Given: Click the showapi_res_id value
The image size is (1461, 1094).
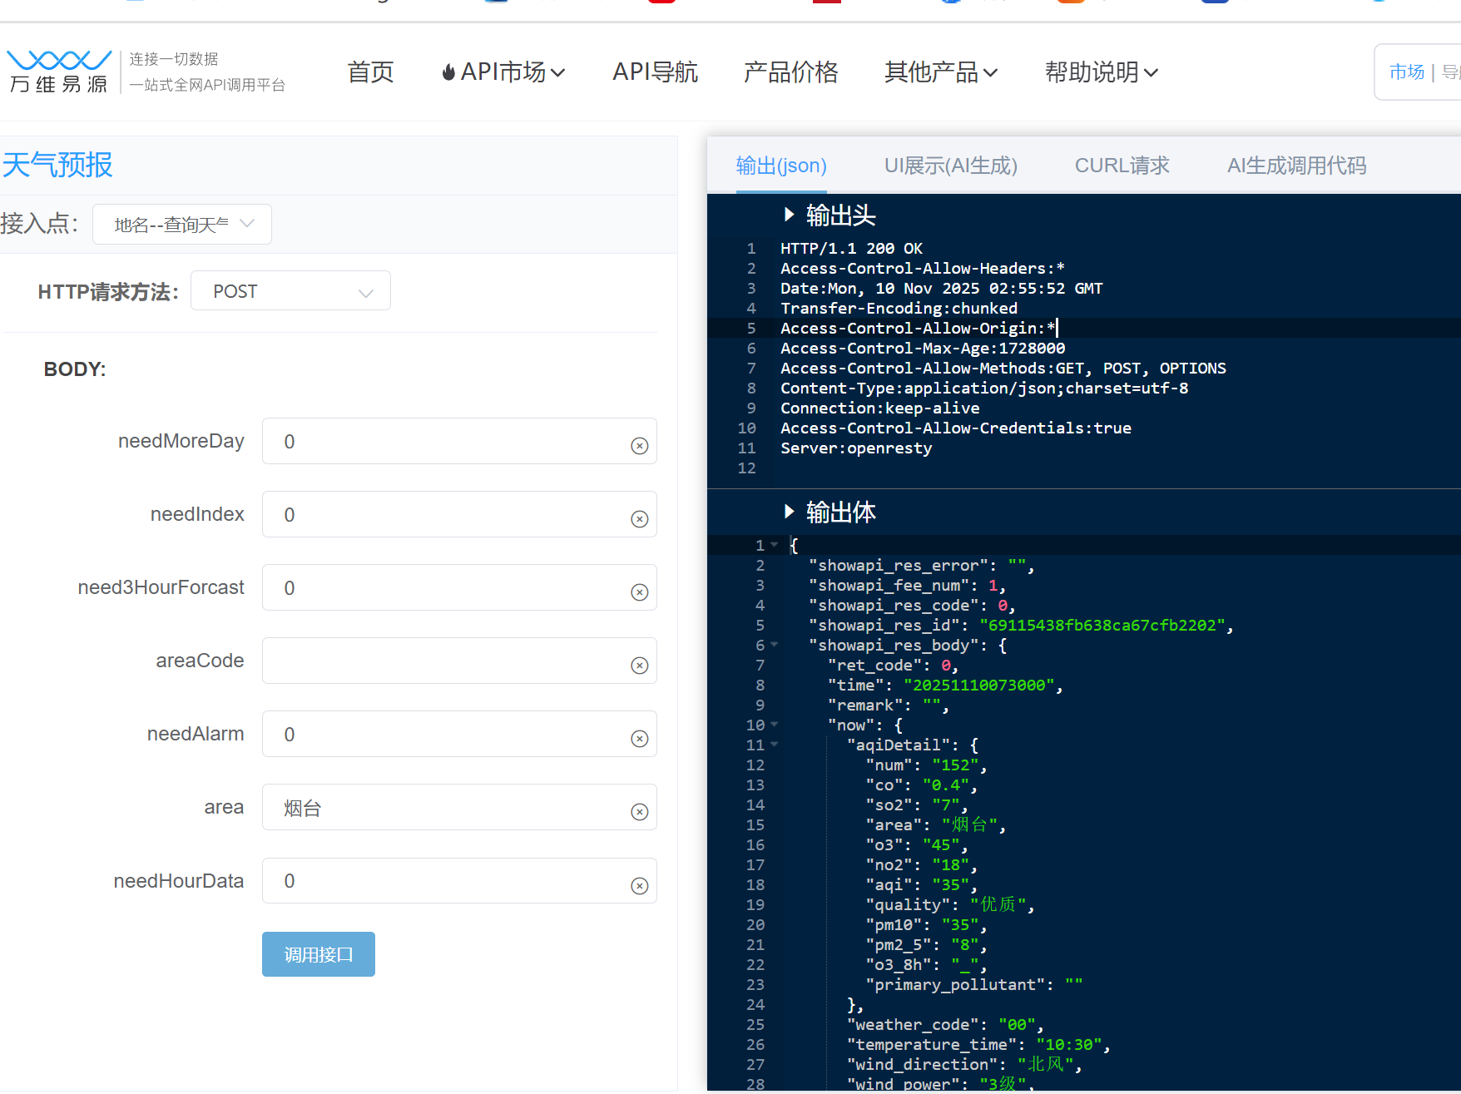Looking at the screenshot, I should [x=1102, y=625].
